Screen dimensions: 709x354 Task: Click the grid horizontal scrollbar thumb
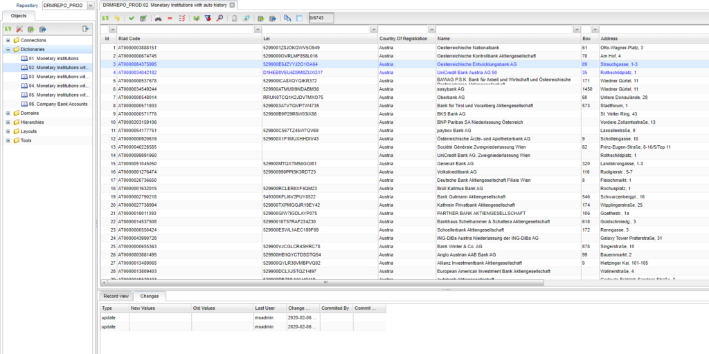pyautogui.click(x=325, y=283)
